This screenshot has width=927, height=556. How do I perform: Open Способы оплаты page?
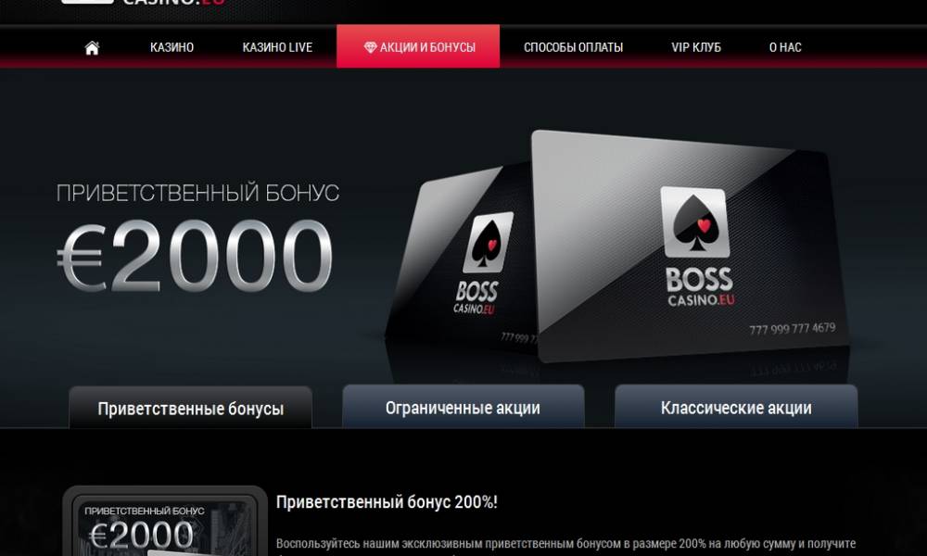point(574,47)
